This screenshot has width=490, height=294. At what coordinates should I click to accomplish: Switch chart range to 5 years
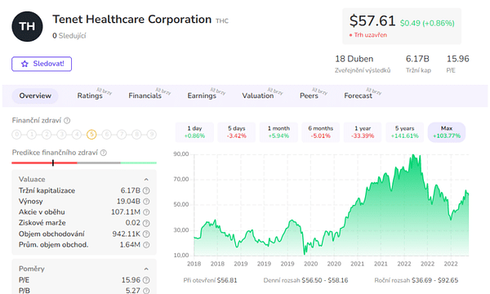tap(405, 132)
